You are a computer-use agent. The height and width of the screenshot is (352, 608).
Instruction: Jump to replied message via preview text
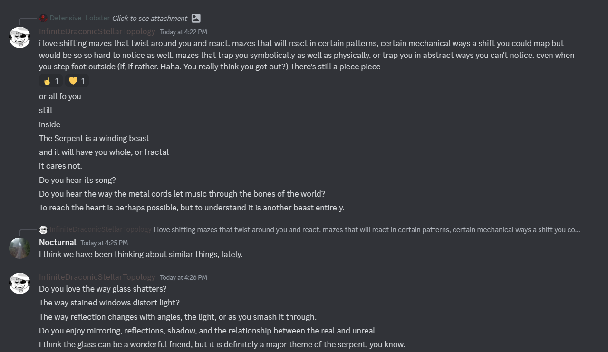[x=366, y=230]
